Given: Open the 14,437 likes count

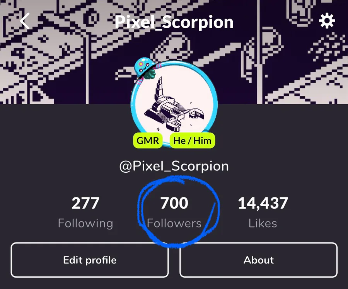Looking at the screenshot, I should pyautogui.click(x=263, y=203).
